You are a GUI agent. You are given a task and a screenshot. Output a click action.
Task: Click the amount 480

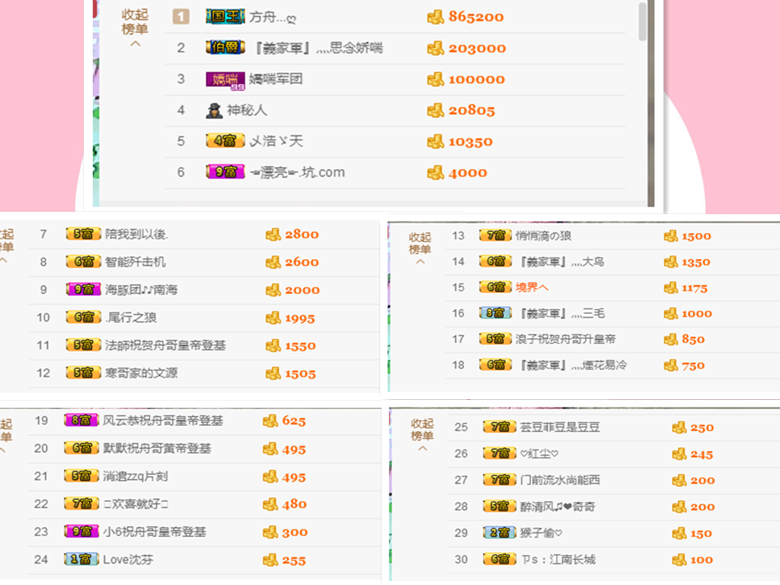pyautogui.click(x=295, y=504)
